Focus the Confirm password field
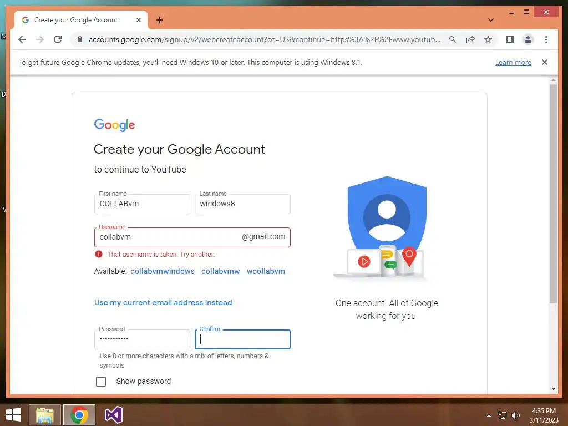This screenshot has width=568, height=426. 242,339
